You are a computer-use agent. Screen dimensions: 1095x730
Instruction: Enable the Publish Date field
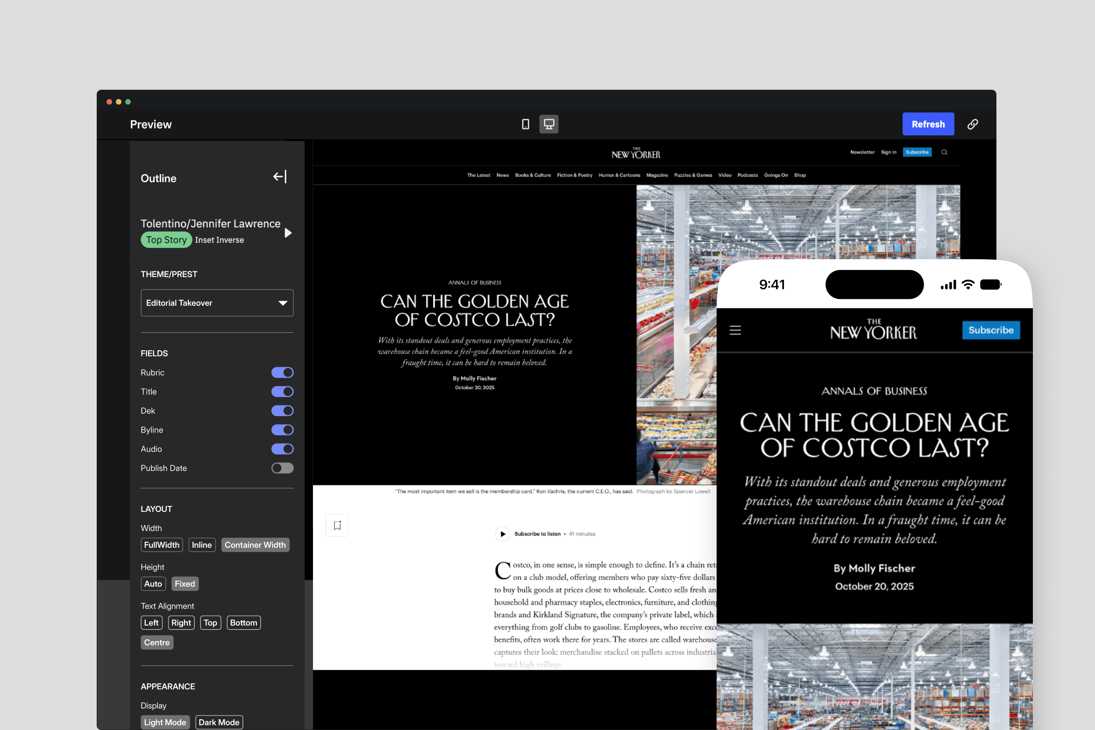click(283, 468)
